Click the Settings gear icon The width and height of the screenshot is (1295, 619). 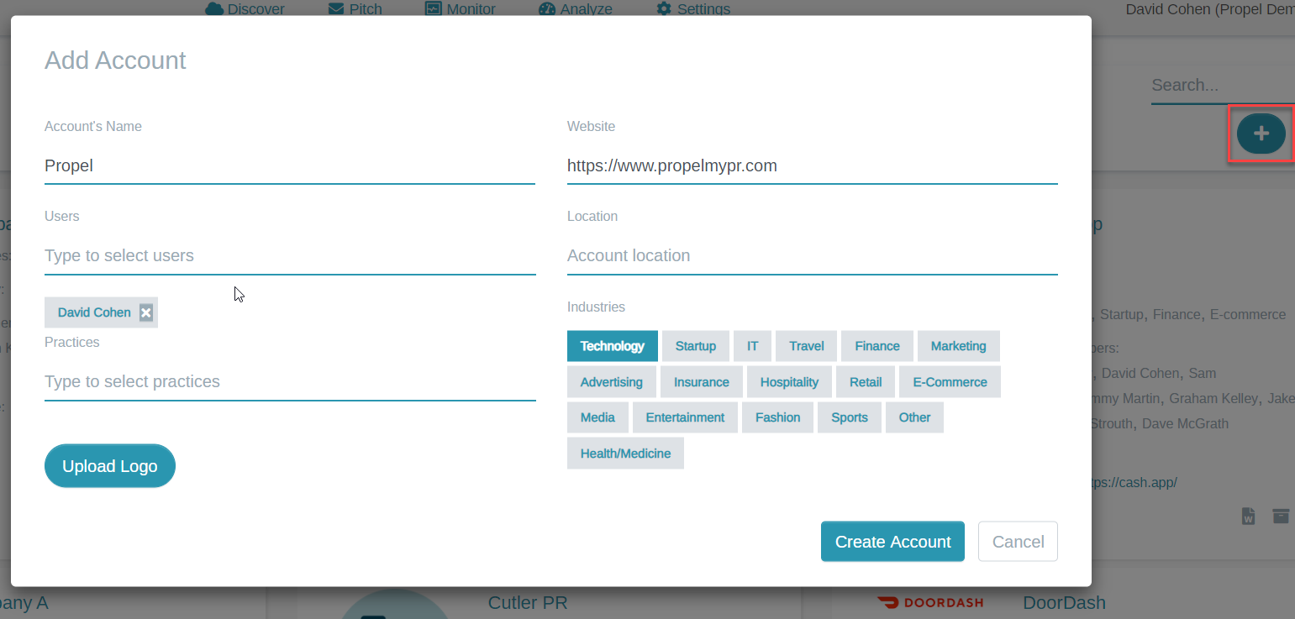(664, 9)
